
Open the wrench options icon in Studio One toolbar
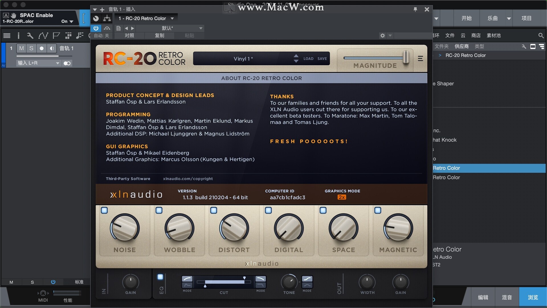[x=30, y=36]
